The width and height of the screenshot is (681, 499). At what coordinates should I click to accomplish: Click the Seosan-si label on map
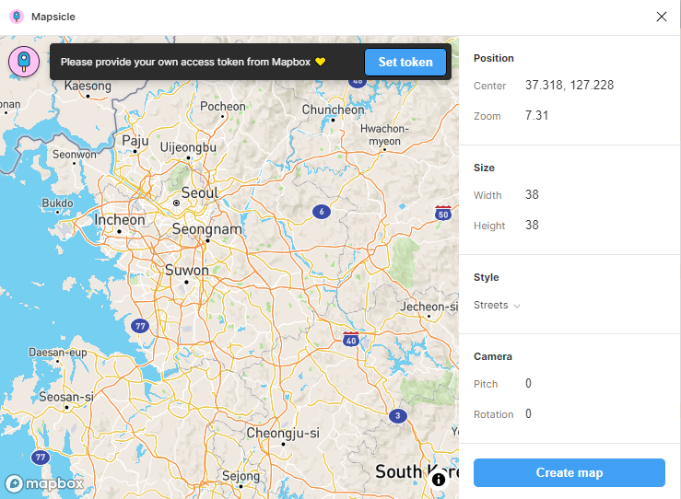(x=66, y=397)
